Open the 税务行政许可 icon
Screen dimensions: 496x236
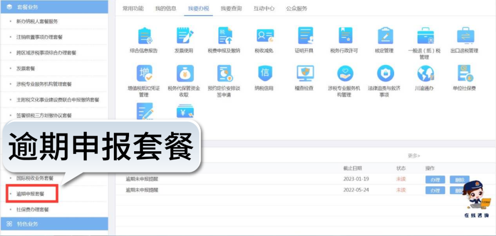[x=345, y=36]
